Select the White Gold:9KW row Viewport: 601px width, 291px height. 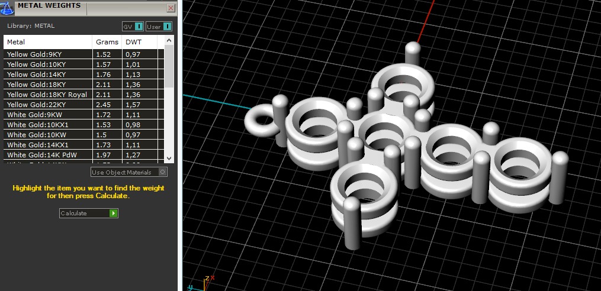pyautogui.click(x=84, y=115)
